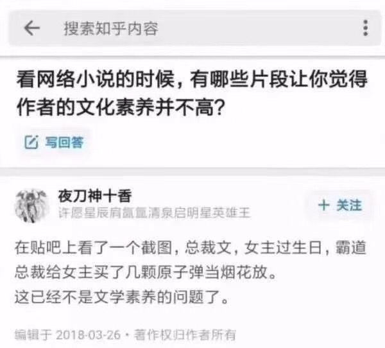Go back using the left arrow icon
This screenshot has height=348, width=385.
pos(31,28)
